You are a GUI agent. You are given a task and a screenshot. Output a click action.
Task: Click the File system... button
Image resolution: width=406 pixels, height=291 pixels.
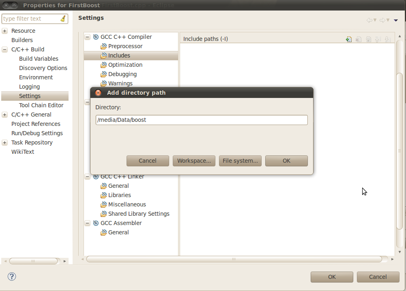pyautogui.click(x=240, y=161)
